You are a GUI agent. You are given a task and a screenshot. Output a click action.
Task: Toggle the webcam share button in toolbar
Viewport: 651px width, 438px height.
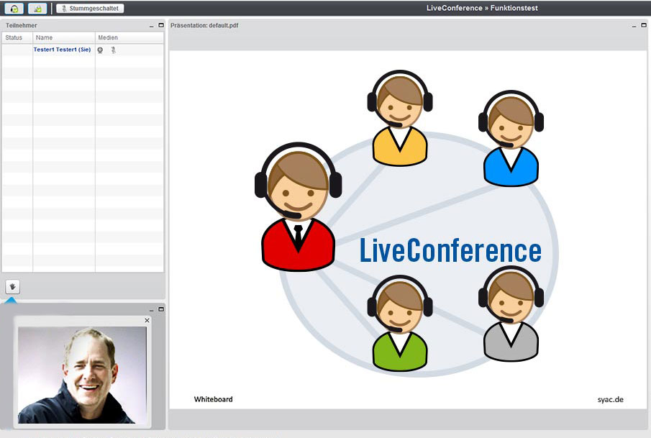[x=37, y=9]
